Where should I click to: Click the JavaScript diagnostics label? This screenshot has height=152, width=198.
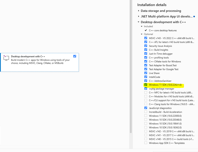coord(160,108)
